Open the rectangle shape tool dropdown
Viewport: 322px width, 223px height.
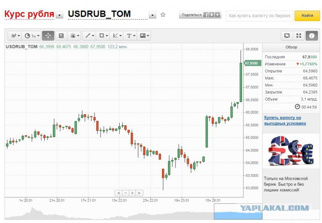tap(103, 36)
